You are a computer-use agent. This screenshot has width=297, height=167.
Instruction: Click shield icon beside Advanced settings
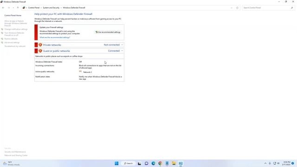click(x=2, y=43)
